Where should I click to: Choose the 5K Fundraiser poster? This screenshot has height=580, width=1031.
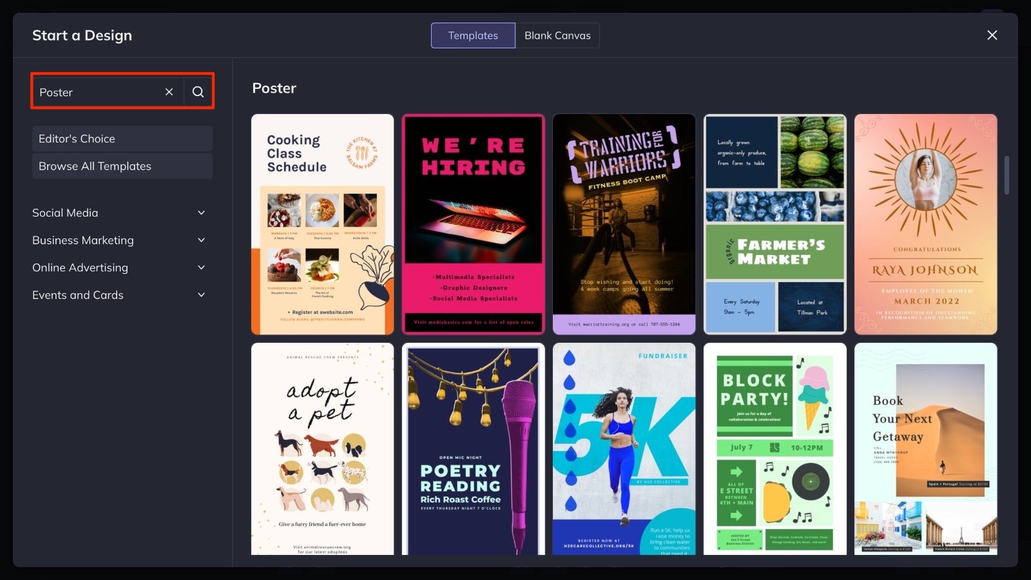click(624, 451)
